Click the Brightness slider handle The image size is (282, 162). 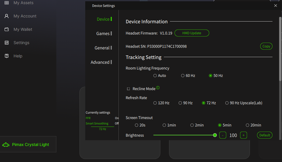tap(215, 135)
